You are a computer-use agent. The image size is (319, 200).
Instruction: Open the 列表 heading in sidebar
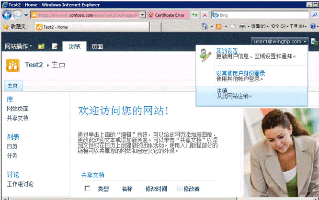pyautogui.click(x=13, y=137)
